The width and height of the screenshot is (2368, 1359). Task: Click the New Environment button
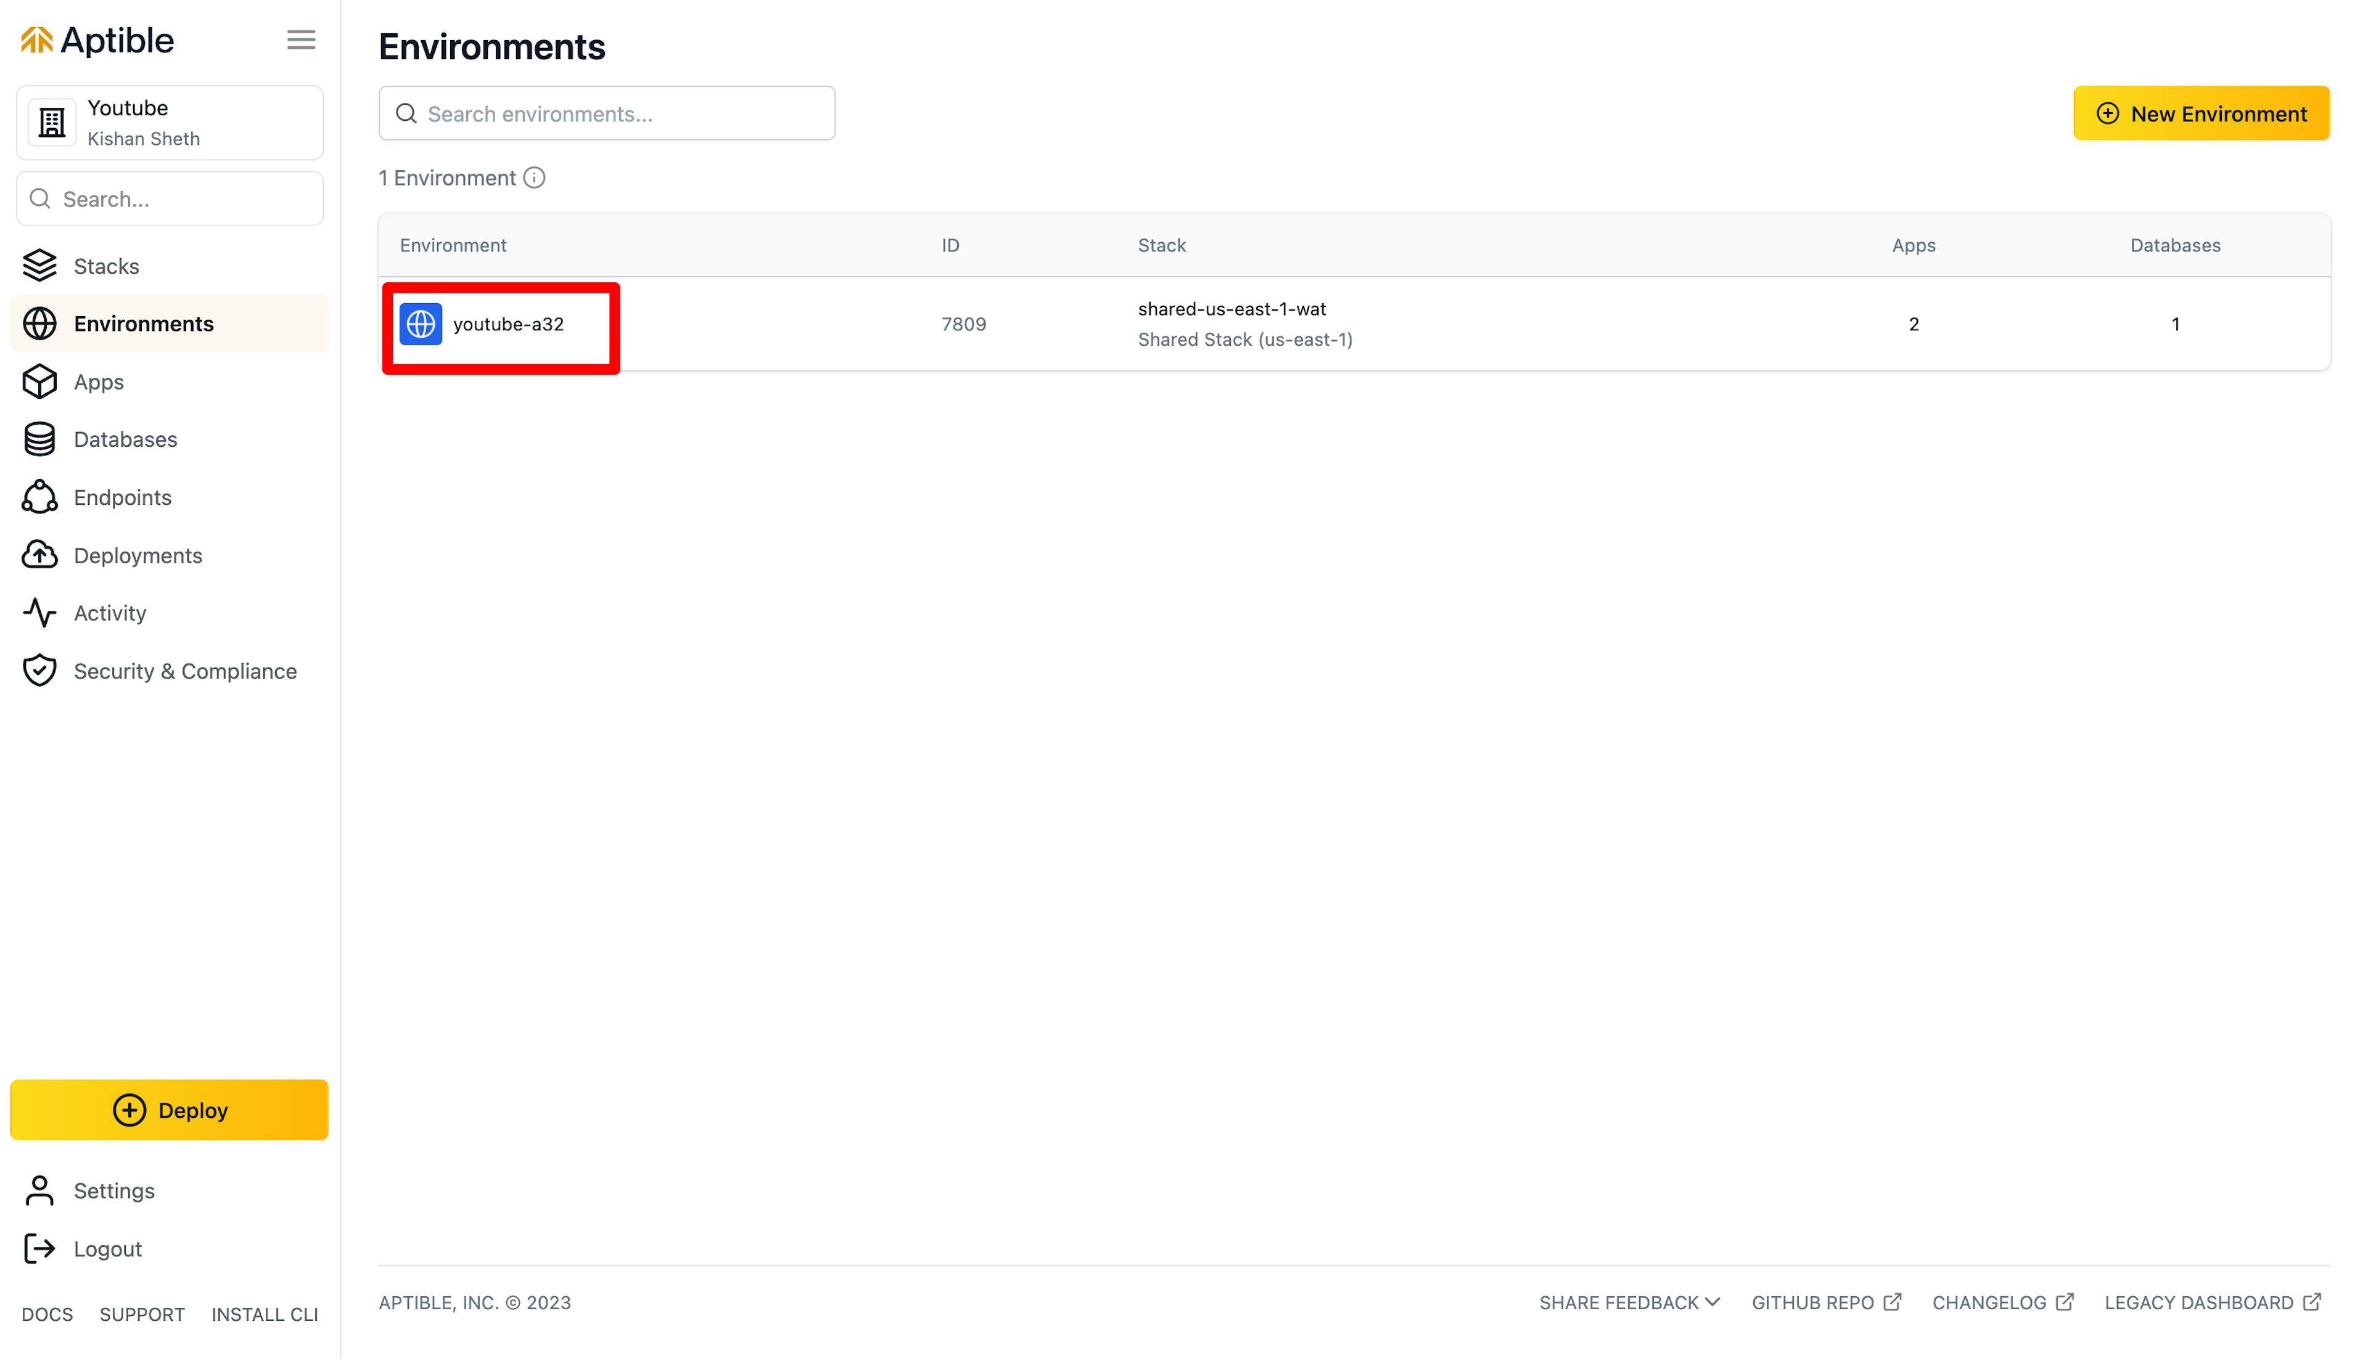pyautogui.click(x=2201, y=114)
